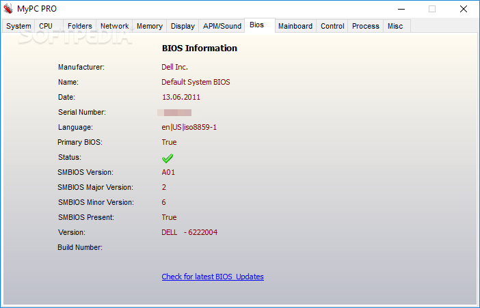This screenshot has width=480, height=308.
Task: Click the Dell Inc. manufacturer value
Action: coord(174,67)
